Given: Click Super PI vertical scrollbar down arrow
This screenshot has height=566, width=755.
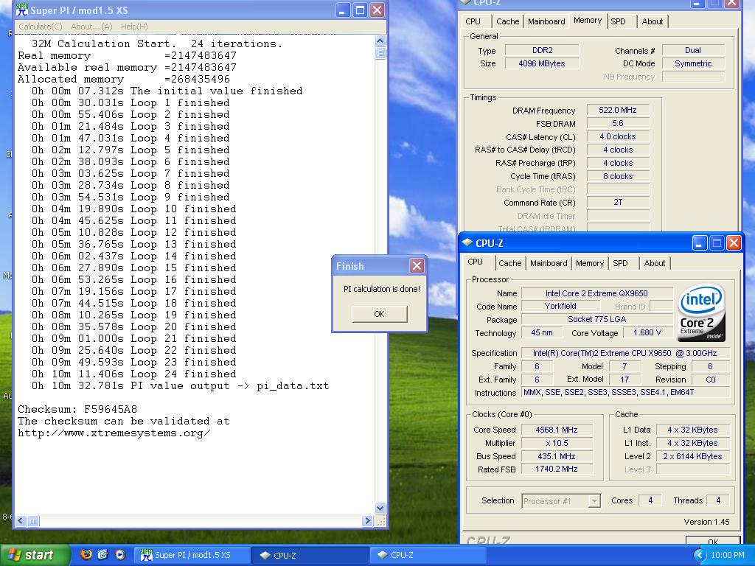Looking at the screenshot, I should (380, 509).
